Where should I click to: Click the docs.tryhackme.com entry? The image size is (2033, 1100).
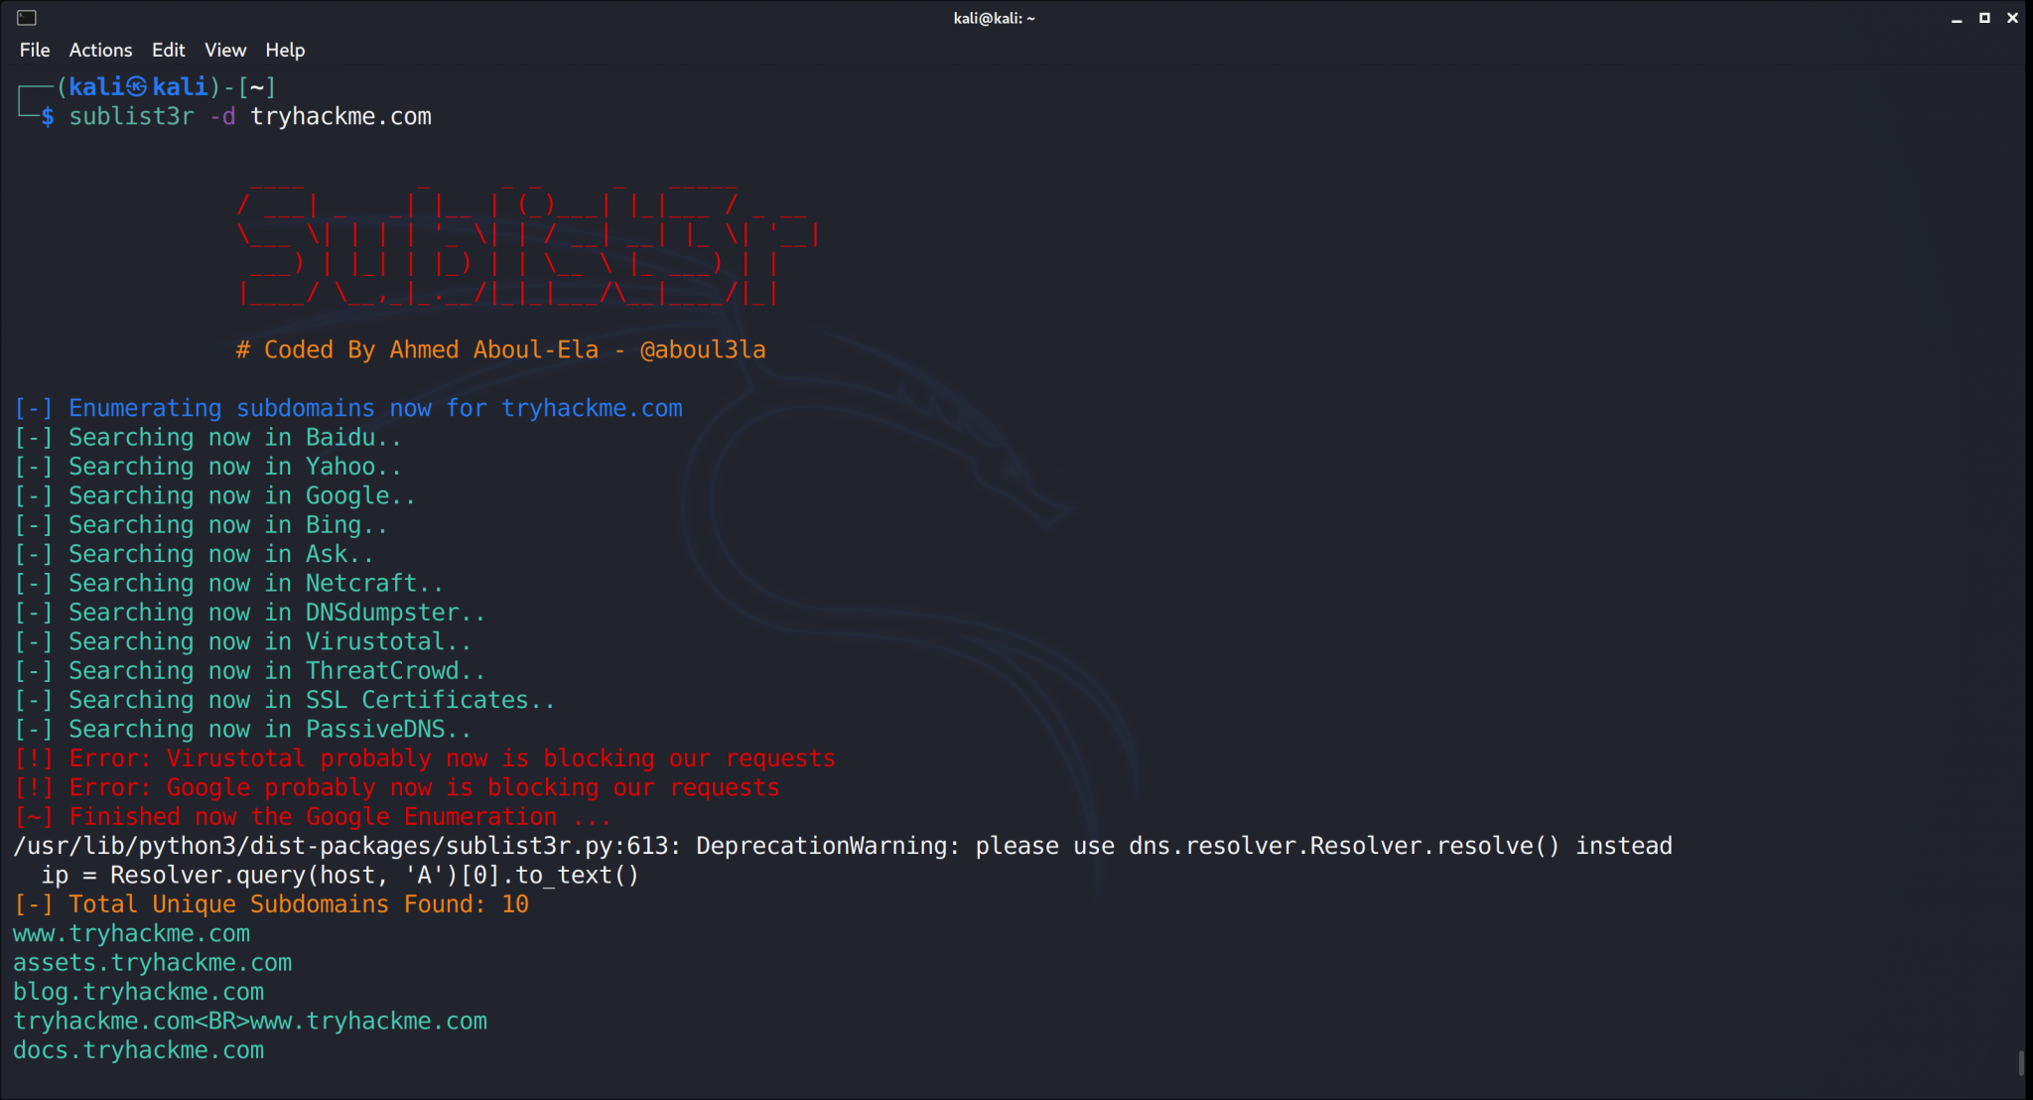(138, 1049)
